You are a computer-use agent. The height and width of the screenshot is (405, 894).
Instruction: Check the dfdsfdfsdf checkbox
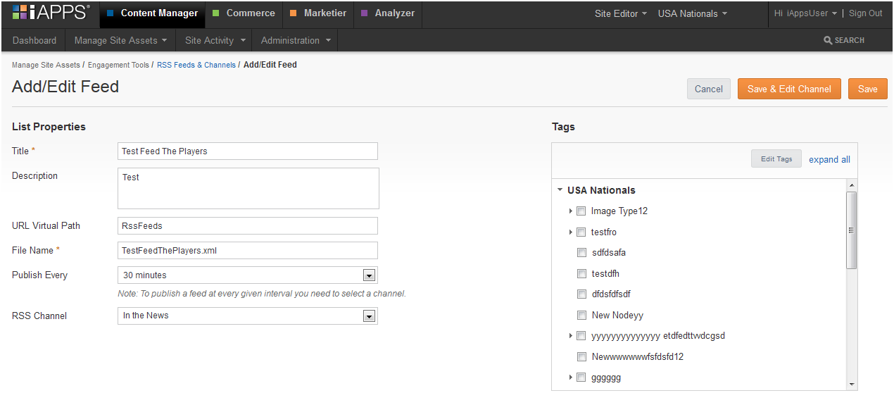(x=581, y=294)
